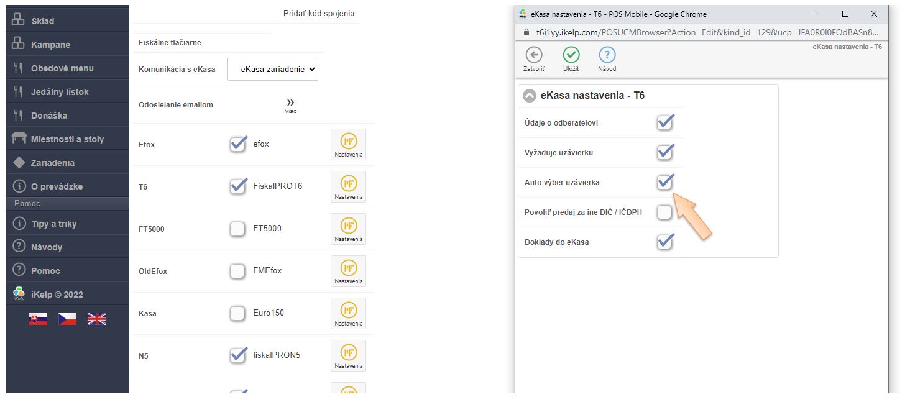Screen dimensions: 910x402
Task: Select the English language flag
Action: 96,319
